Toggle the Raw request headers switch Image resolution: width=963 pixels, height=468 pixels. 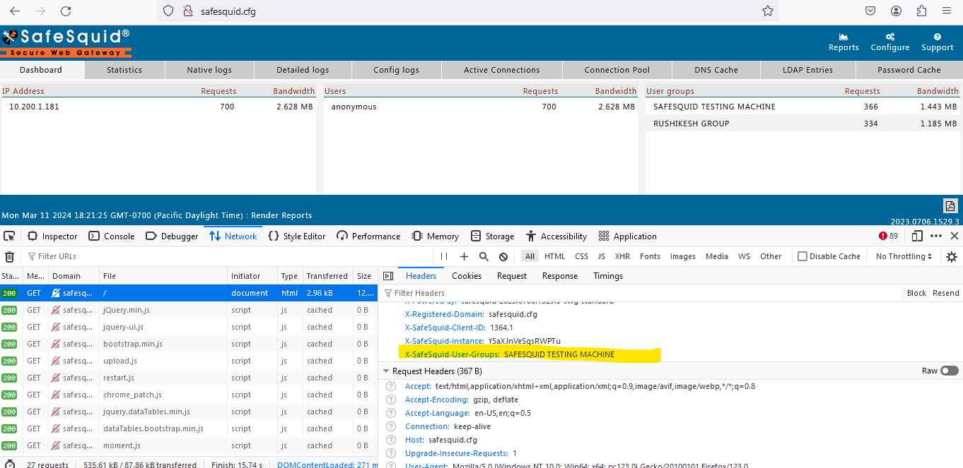coord(950,371)
